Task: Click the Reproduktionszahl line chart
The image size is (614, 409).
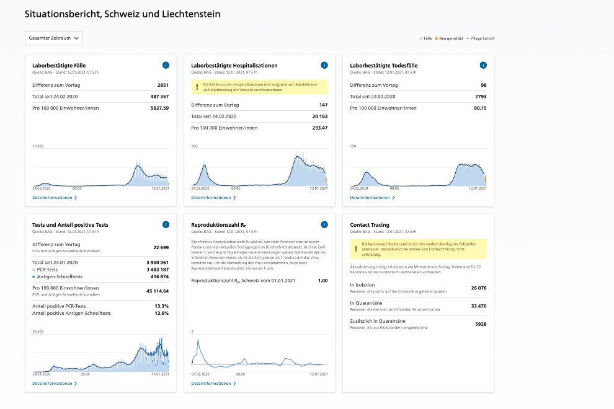Action: pos(259,353)
